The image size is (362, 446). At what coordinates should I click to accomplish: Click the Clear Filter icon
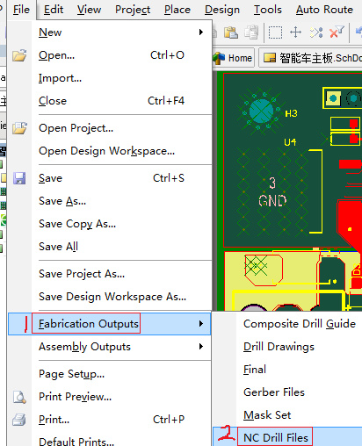(x=337, y=32)
